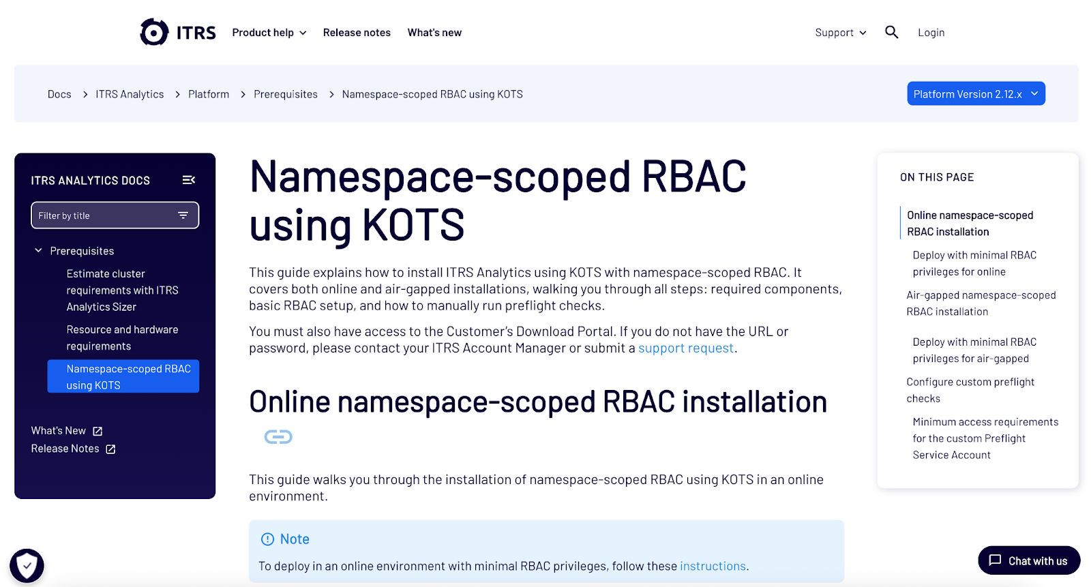Click the ITRS logo in the header
The height and width of the screenshot is (587, 1091).
(x=178, y=32)
